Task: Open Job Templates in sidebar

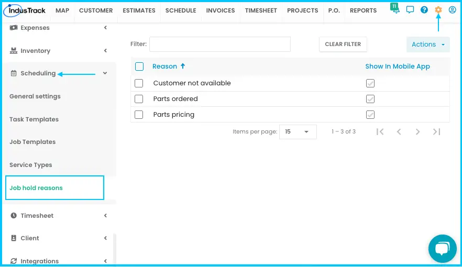Action: [x=32, y=142]
